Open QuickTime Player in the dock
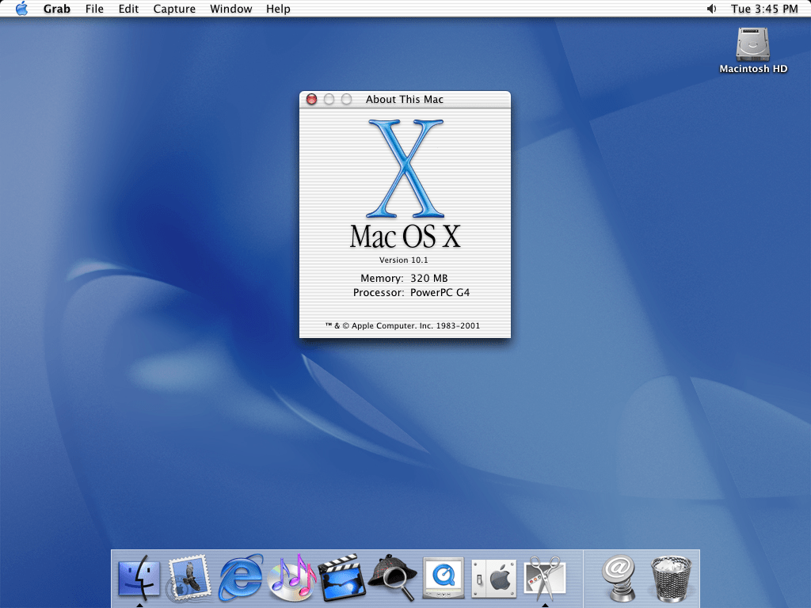 click(x=442, y=579)
